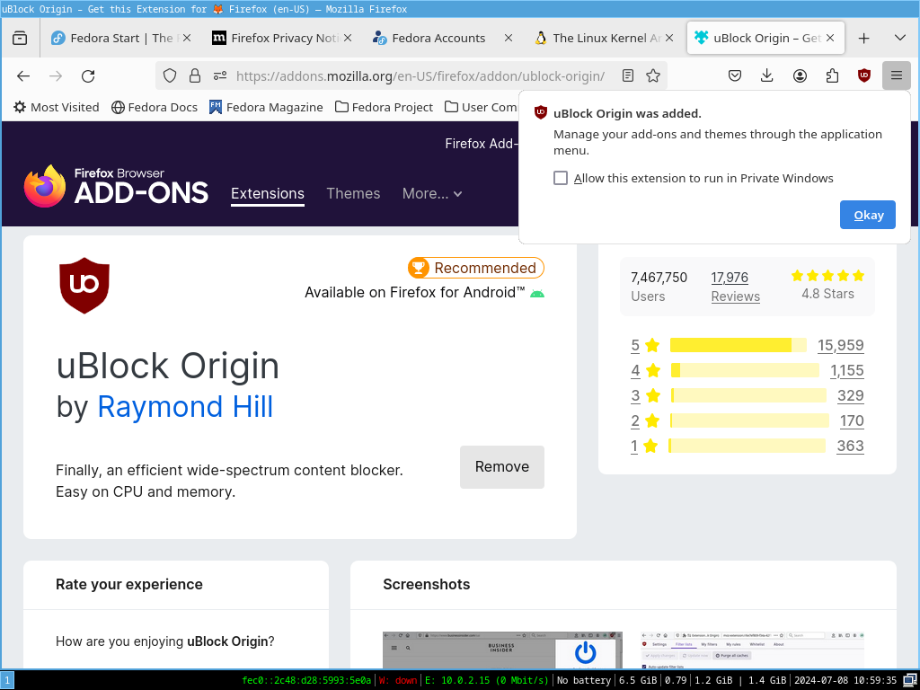Open the Firefox View tab list icon
The height and width of the screenshot is (690, 920).
coord(20,38)
